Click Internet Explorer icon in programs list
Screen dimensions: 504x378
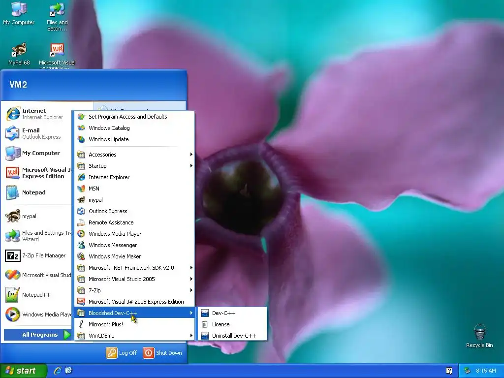81,177
